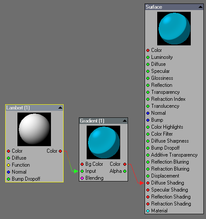The height and width of the screenshot is (219, 206).
Task: Click the Lambert Color output connector
Action: tap(60, 151)
